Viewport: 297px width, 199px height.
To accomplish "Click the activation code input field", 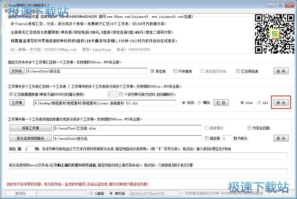I will (61, 193).
